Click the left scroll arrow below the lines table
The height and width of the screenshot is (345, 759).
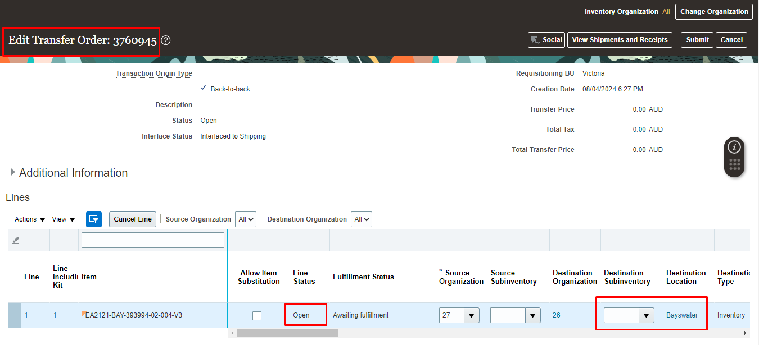[232, 332]
